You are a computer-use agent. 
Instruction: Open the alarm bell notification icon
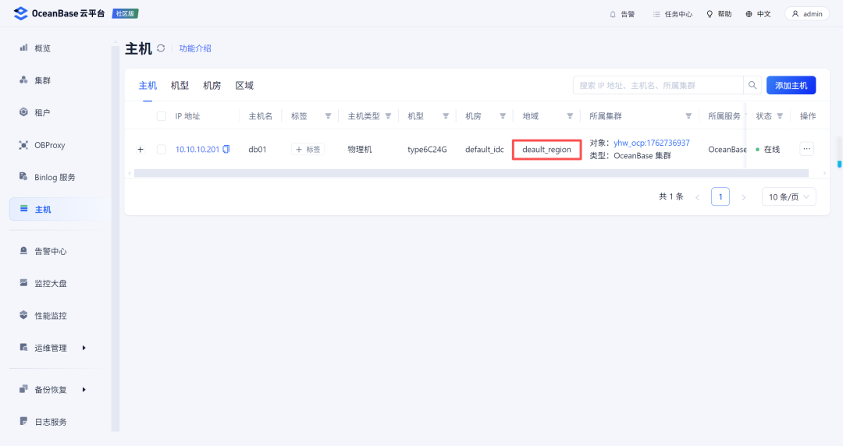click(613, 15)
